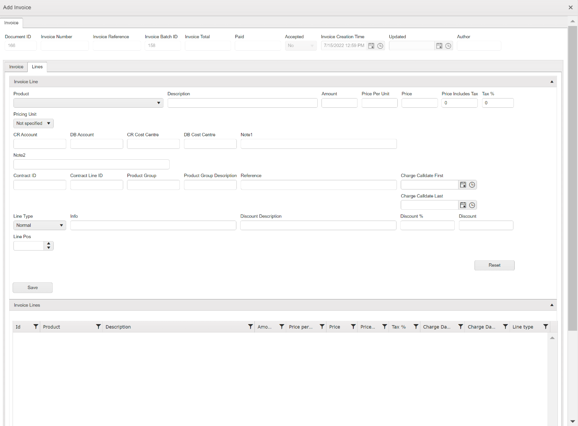Image resolution: width=578 pixels, height=426 pixels.
Task: Click filter icon on Description column
Action: tap(250, 327)
